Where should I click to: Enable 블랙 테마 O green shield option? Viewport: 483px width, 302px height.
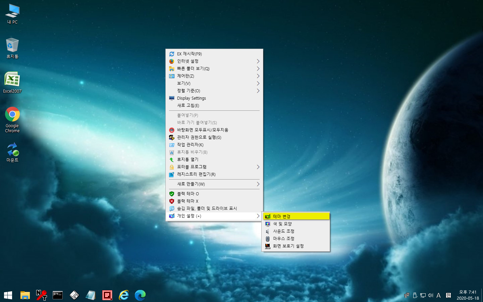[x=214, y=194]
